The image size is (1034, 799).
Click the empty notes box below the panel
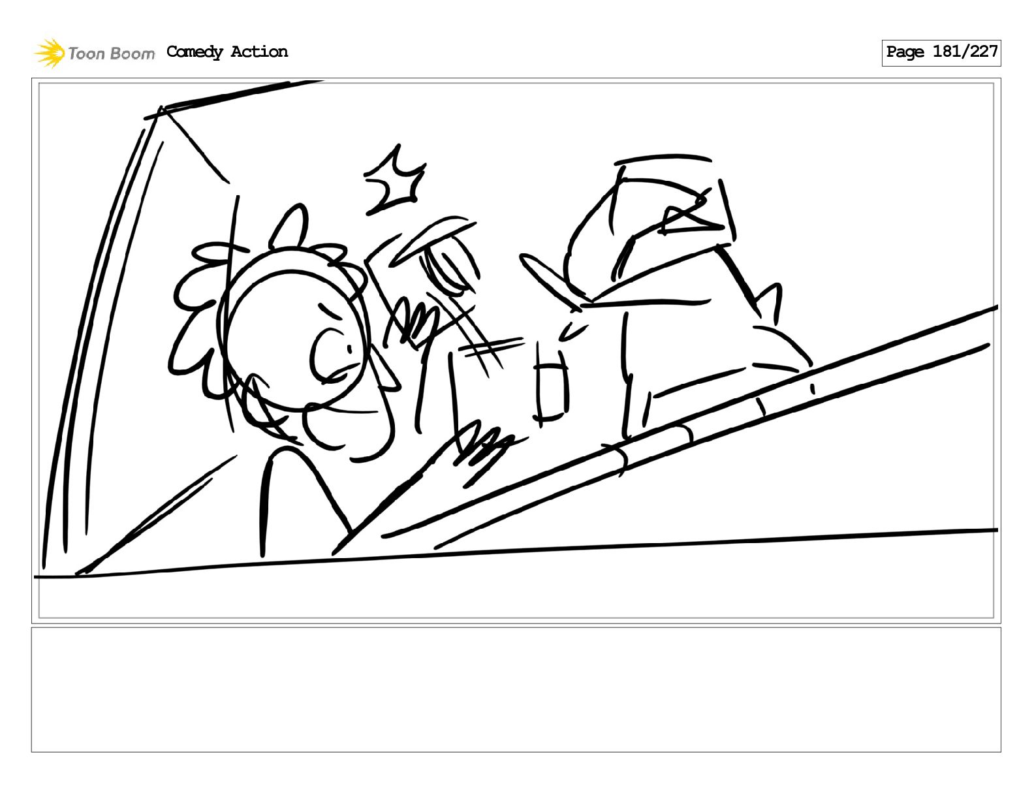(516, 689)
